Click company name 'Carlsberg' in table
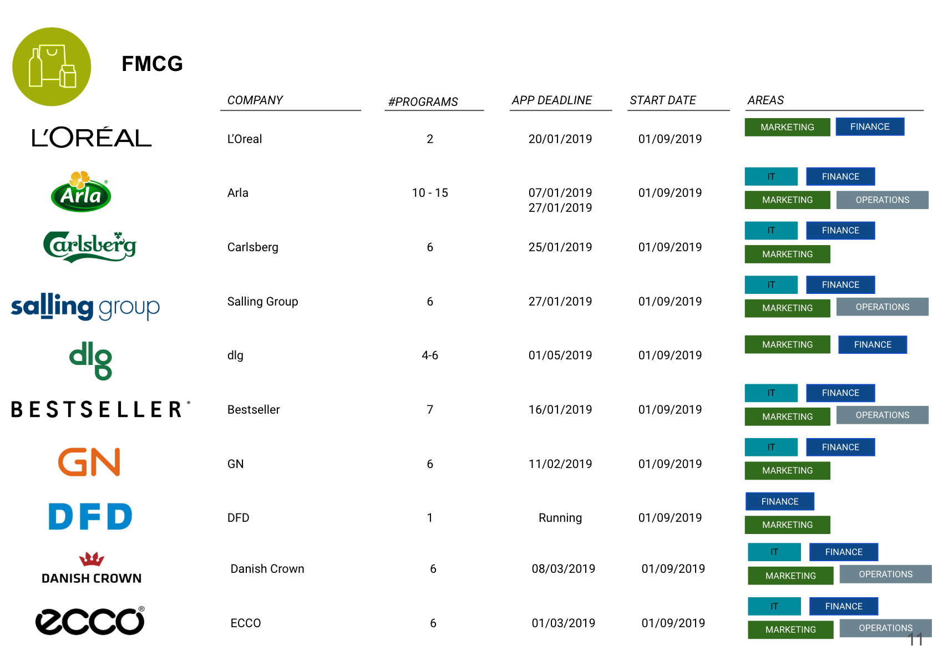 (x=253, y=247)
